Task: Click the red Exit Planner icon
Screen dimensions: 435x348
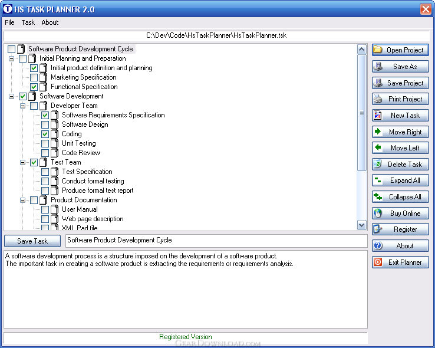Action: click(378, 262)
